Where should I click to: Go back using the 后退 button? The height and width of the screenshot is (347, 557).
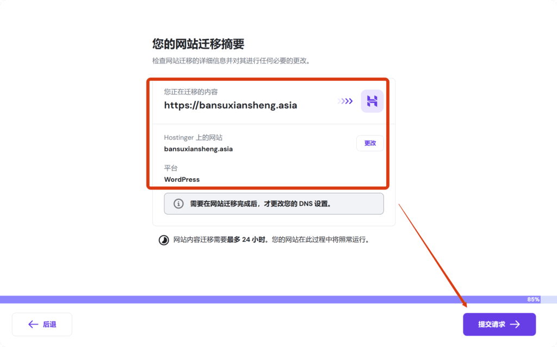point(42,324)
